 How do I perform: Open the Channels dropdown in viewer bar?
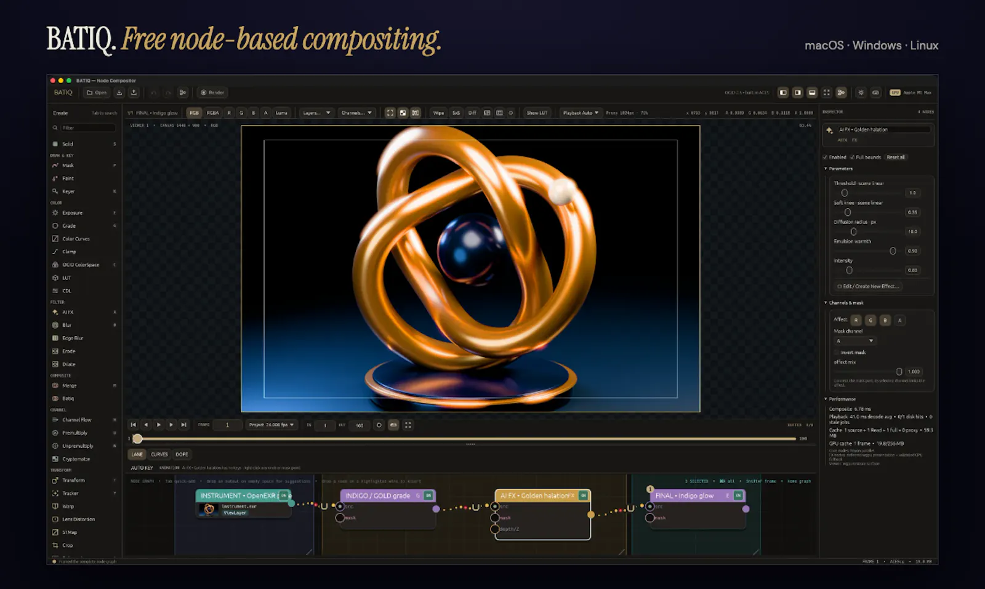[x=357, y=113]
